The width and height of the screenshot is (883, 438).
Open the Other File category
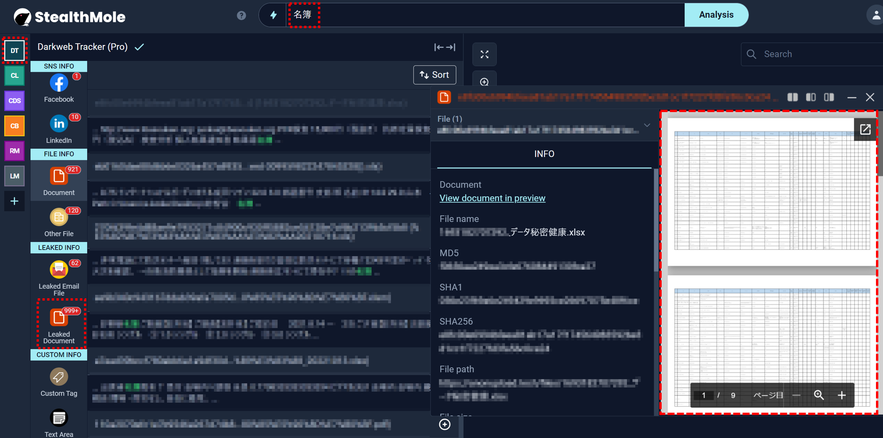click(x=59, y=218)
